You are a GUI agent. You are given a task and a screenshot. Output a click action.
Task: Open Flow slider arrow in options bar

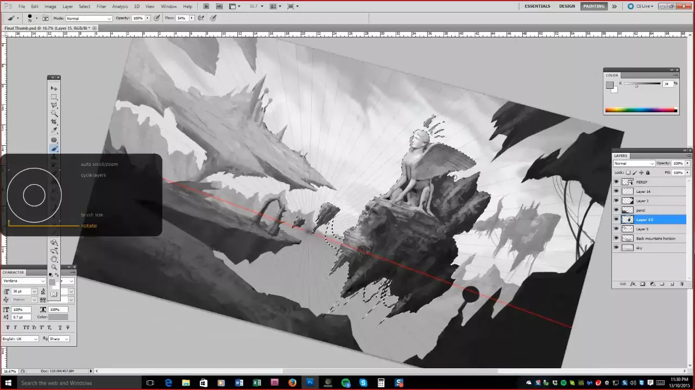click(192, 18)
